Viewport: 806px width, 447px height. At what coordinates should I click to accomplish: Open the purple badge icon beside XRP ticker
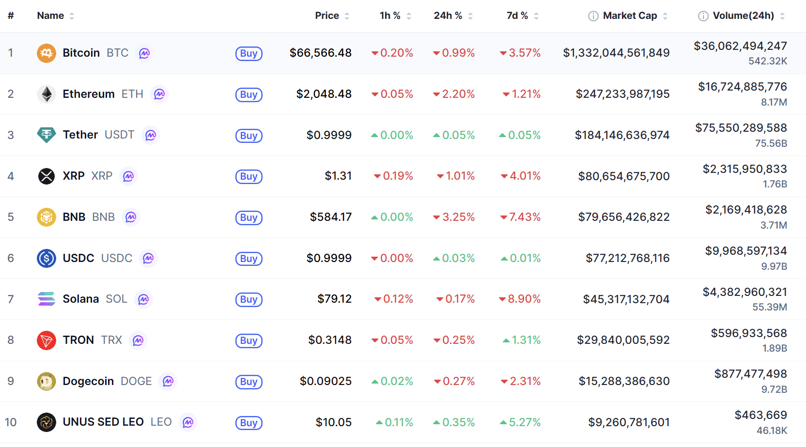pos(128,176)
